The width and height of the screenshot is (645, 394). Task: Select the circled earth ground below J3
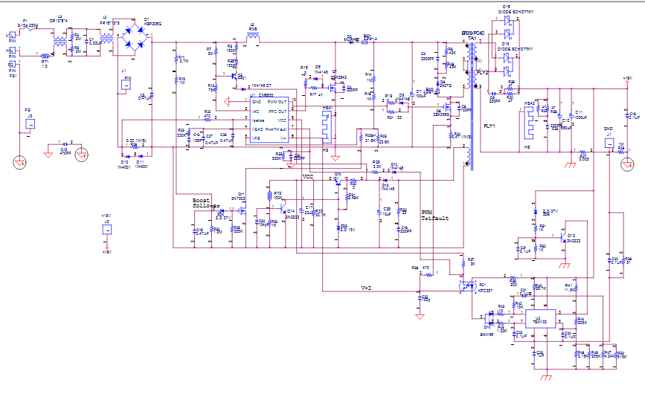tap(20, 163)
